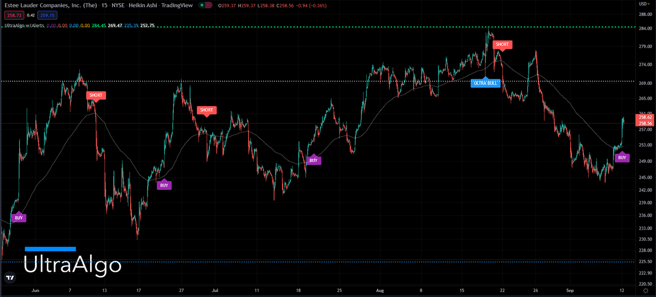Screen dimensions: 656x297
Task: Click the TradingView logo at chart corner
Action: click(10, 278)
